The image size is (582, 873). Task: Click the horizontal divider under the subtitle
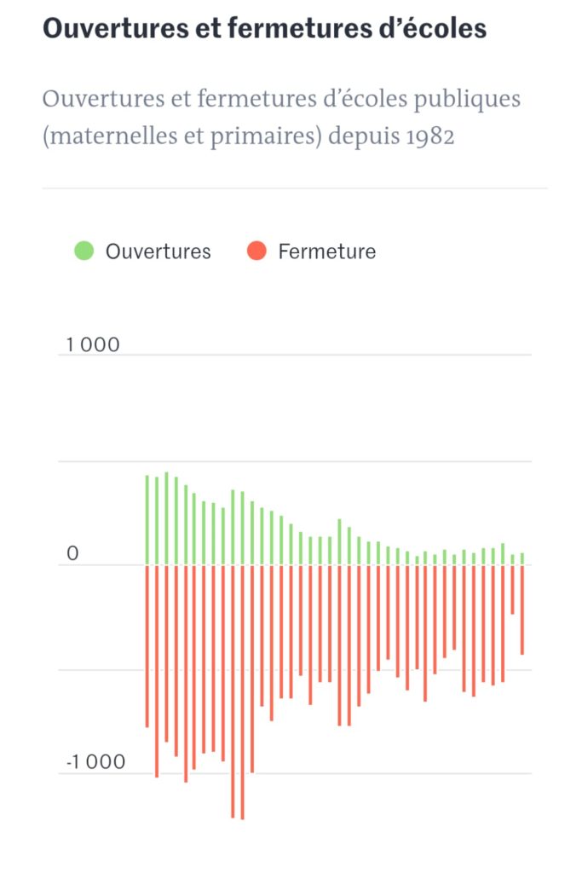click(x=295, y=188)
